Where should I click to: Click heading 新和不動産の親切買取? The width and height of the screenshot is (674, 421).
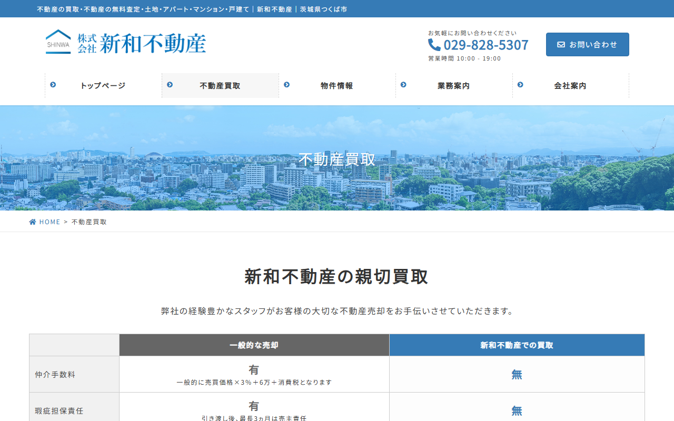[337, 277]
